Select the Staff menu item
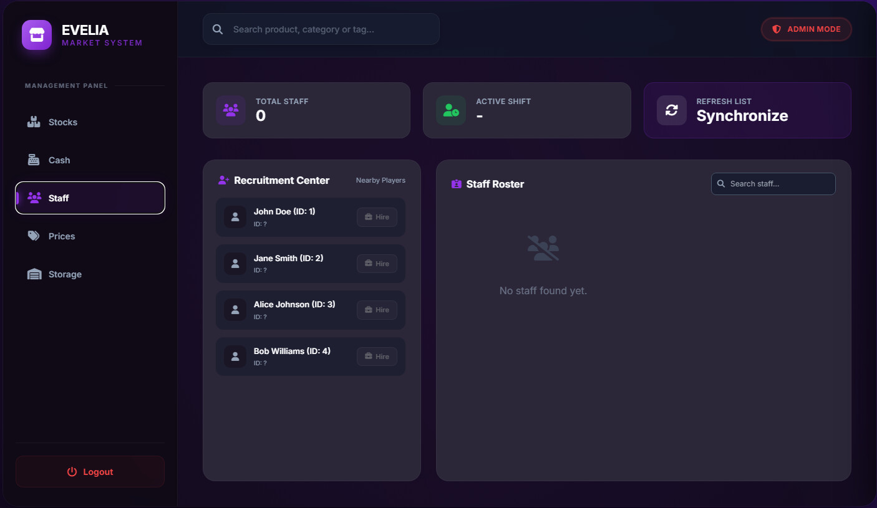877x508 pixels. (x=90, y=198)
